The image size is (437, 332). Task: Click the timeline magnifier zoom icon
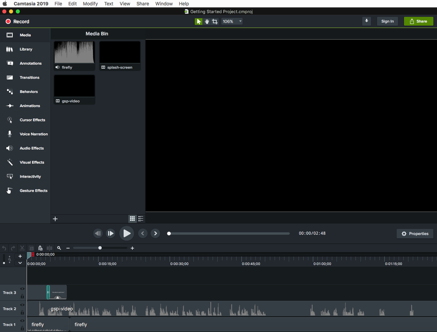coord(59,248)
